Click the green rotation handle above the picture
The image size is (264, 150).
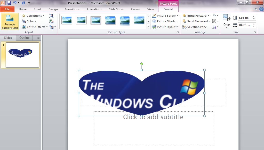point(142,64)
